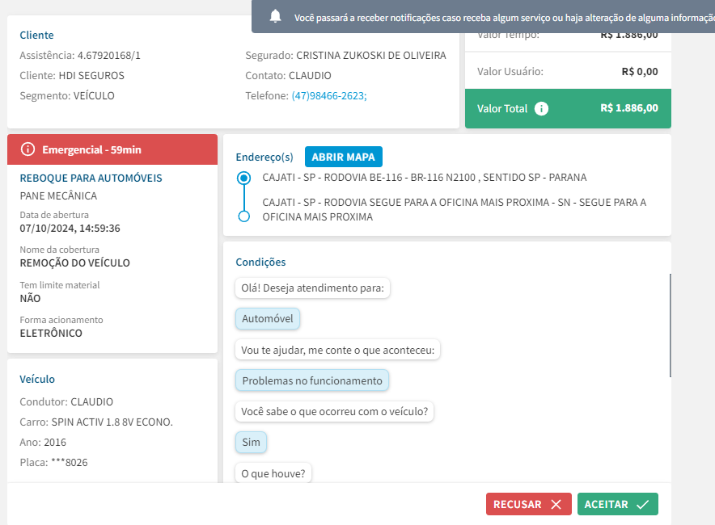Click origin address RODOVIA BE-116 line
Viewport: 715px width, 525px height.
pyautogui.click(x=425, y=178)
